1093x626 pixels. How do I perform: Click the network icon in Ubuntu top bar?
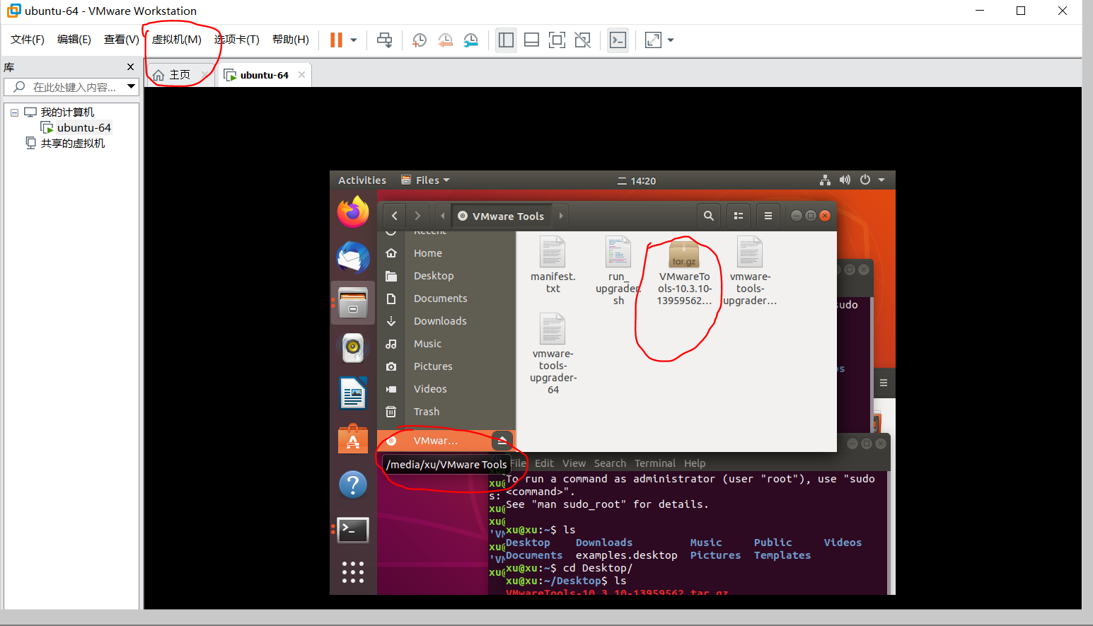(x=825, y=180)
